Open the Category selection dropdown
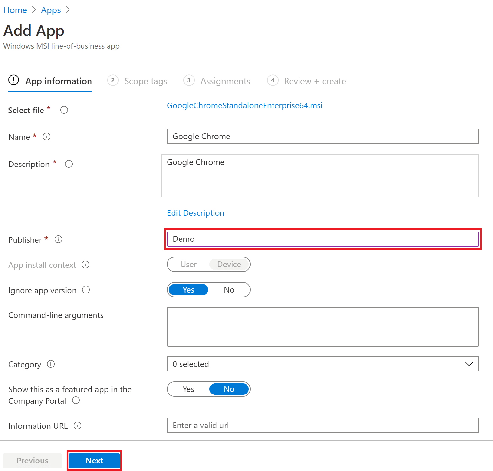Screen dimensions: 493x471 [x=469, y=364]
